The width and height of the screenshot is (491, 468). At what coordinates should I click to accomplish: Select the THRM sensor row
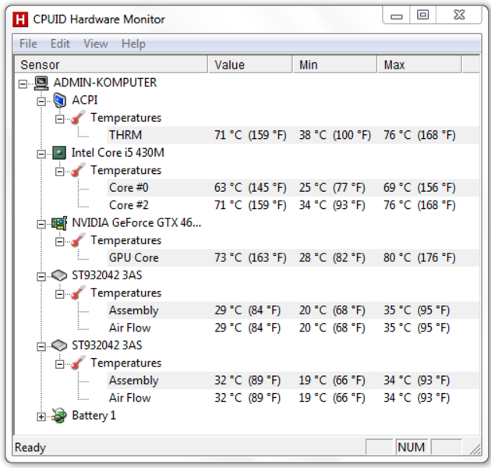tap(293, 135)
